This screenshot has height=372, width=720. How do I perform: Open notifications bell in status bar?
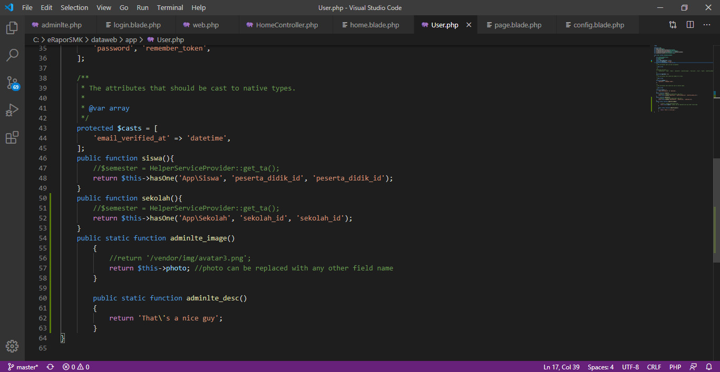pyautogui.click(x=709, y=367)
